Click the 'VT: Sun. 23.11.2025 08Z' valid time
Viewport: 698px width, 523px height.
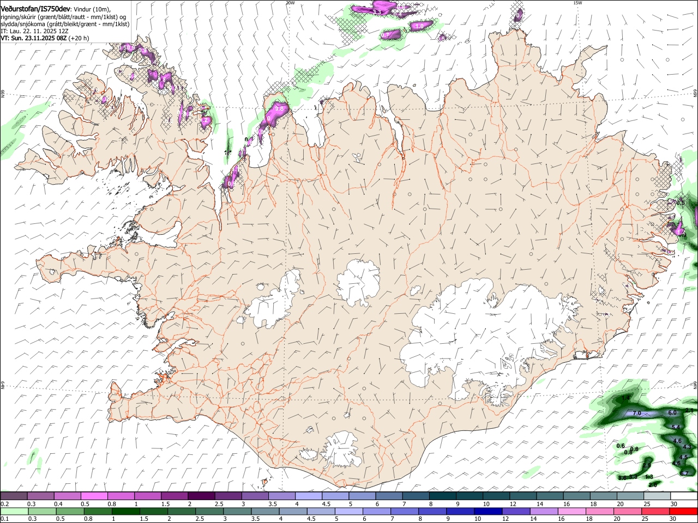click(34, 38)
